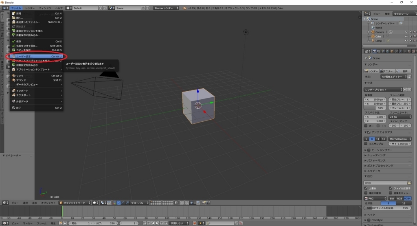Open the Constraints properties tab icon

(396, 51)
